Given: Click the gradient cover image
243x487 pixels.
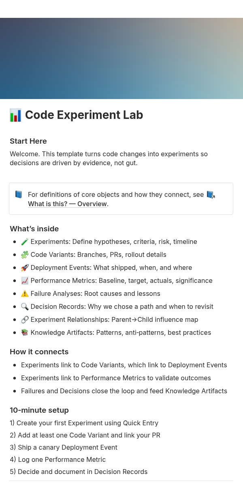Looking at the screenshot, I should 122,58.
